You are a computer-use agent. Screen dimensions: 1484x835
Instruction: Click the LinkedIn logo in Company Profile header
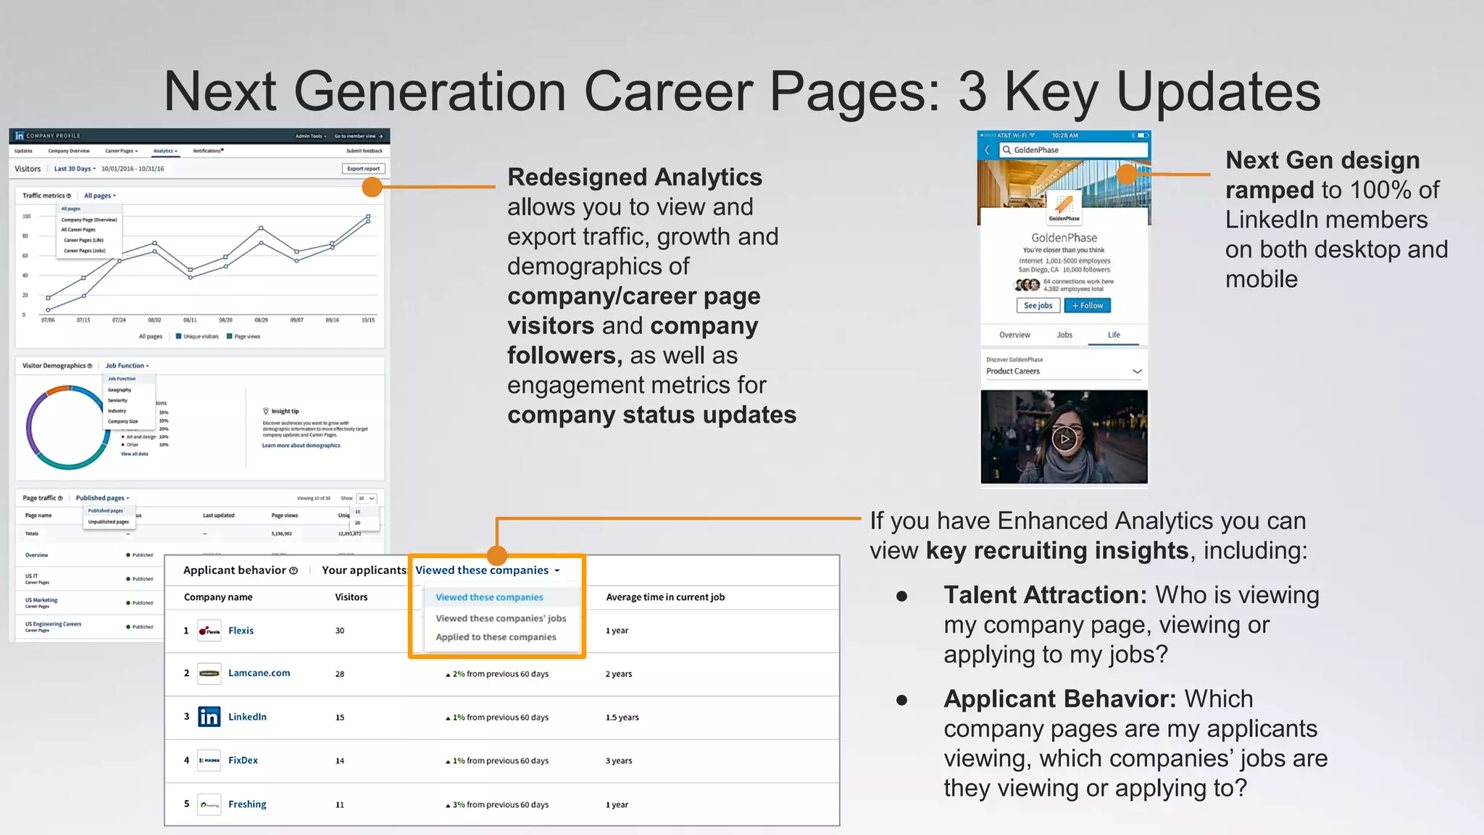click(20, 136)
